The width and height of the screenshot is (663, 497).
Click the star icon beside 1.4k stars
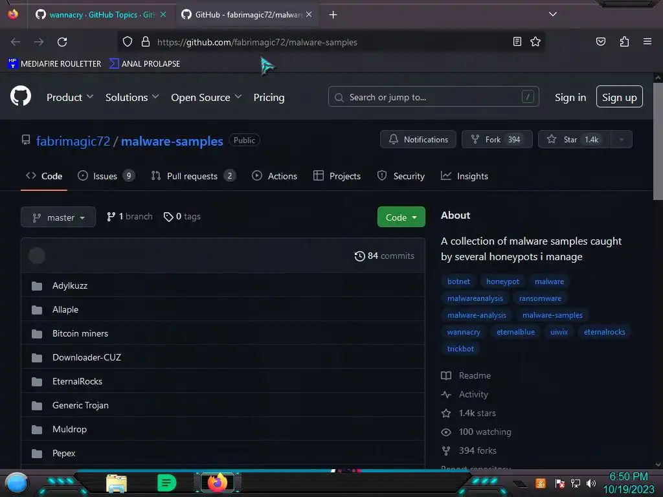coord(446,414)
